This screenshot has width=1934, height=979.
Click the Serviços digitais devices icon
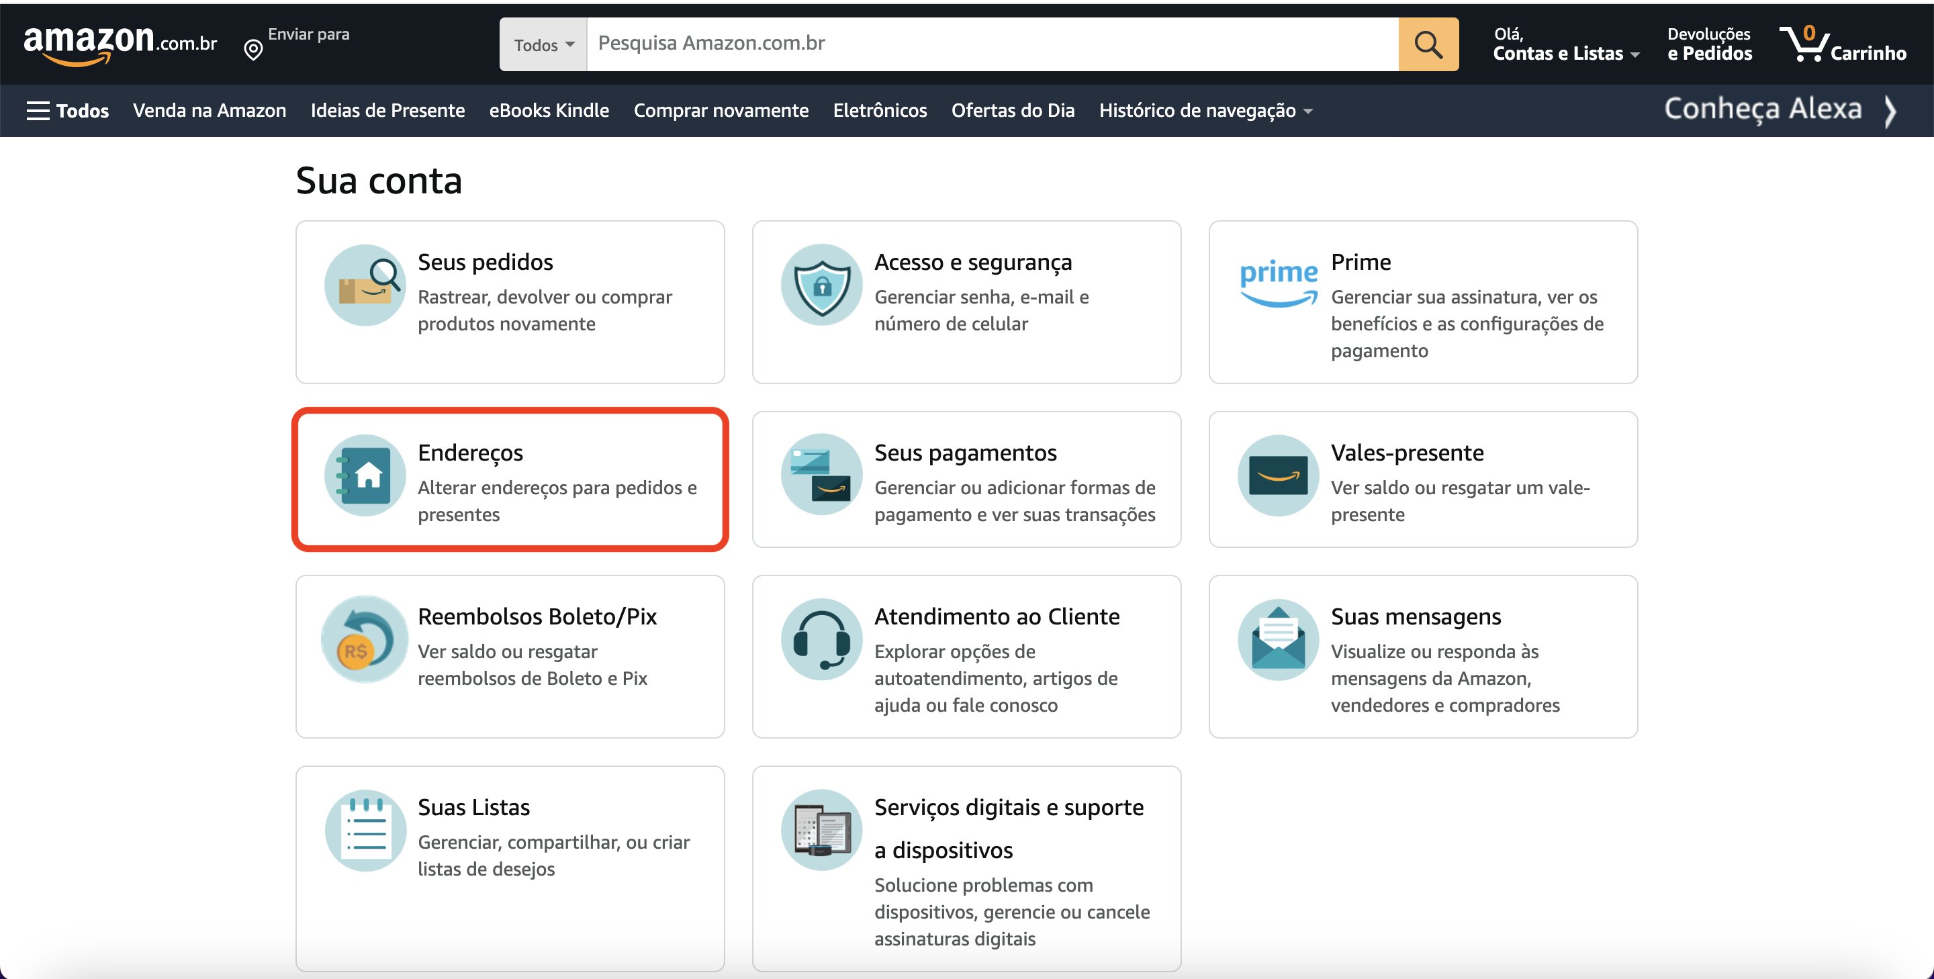click(x=821, y=829)
